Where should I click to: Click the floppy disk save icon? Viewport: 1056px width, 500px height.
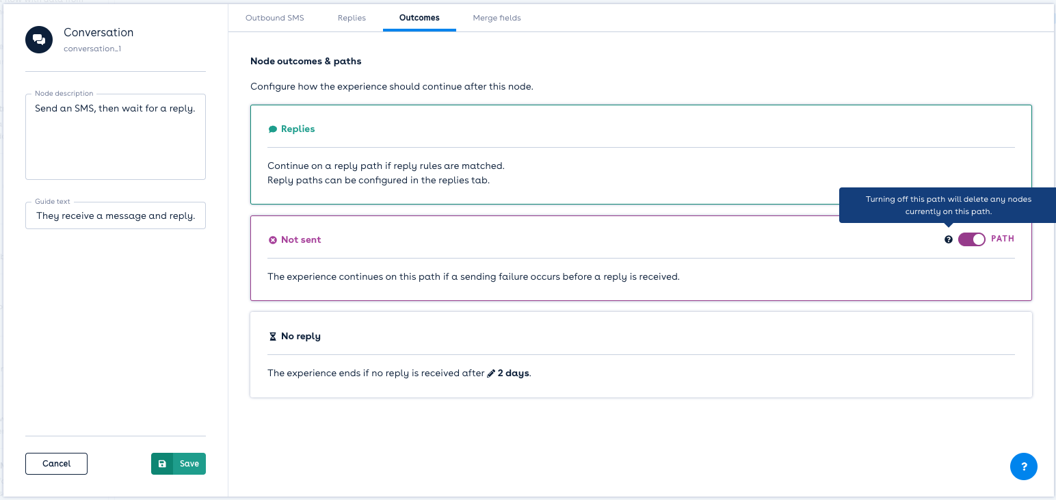162,464
